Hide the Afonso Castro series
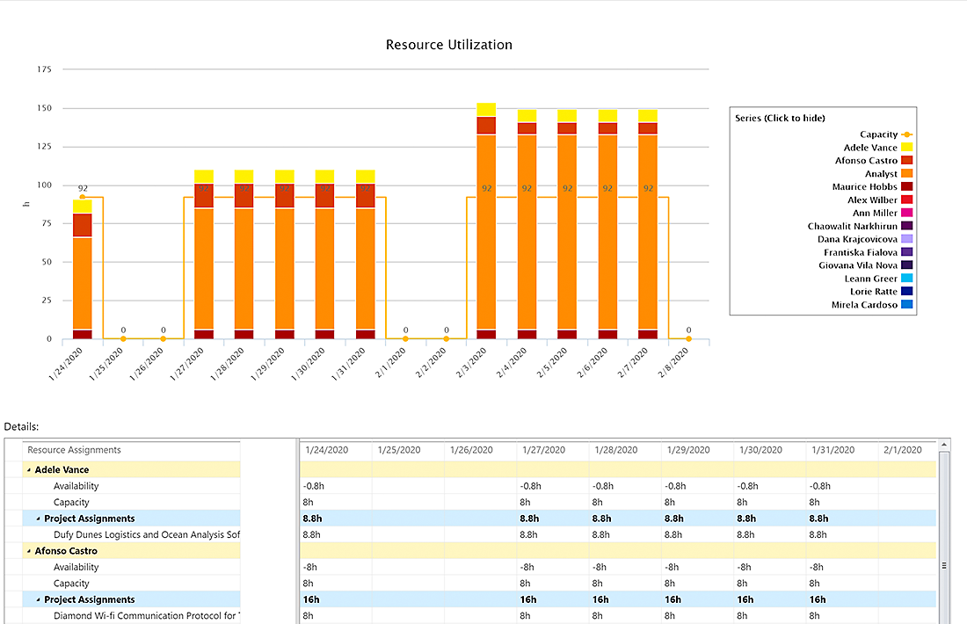The height and width of the screenshot is (624, 967). [906, 161]
